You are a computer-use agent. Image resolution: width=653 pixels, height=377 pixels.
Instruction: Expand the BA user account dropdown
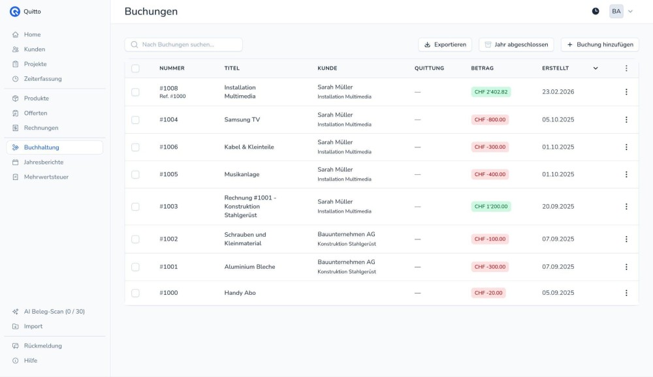coord(621,11)
